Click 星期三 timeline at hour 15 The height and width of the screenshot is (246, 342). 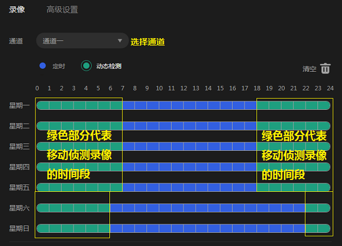[226, 146]
